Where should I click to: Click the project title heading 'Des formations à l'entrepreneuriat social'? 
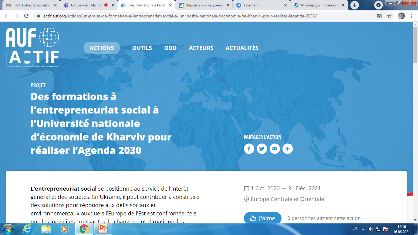[x=101, y=123]
